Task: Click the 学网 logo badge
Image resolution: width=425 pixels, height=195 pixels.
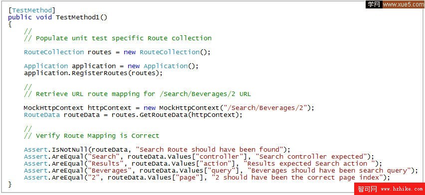Action: [x=374, y=4]
